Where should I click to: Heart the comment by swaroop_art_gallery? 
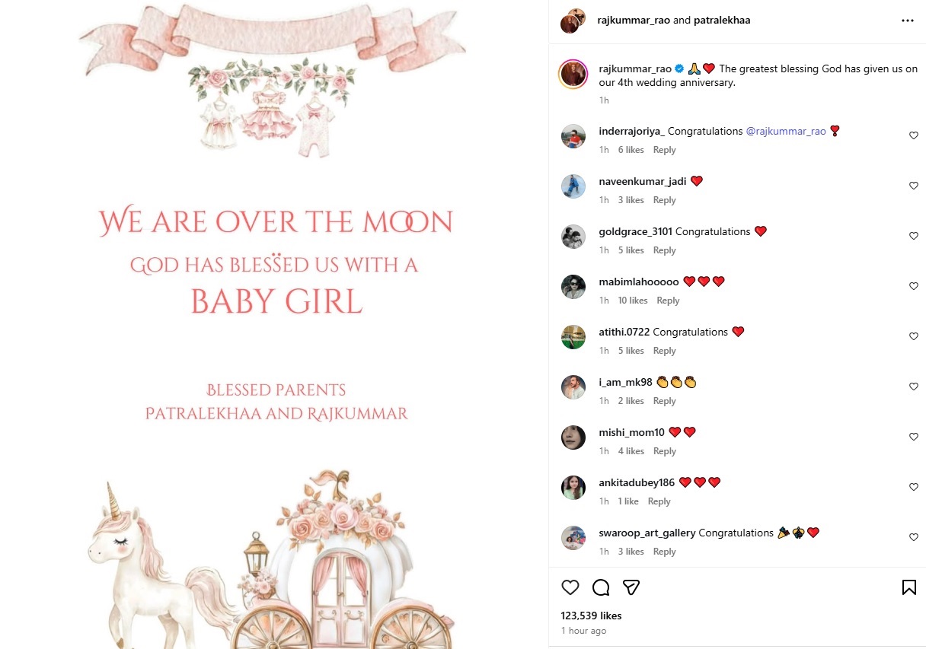coord(914,537)
